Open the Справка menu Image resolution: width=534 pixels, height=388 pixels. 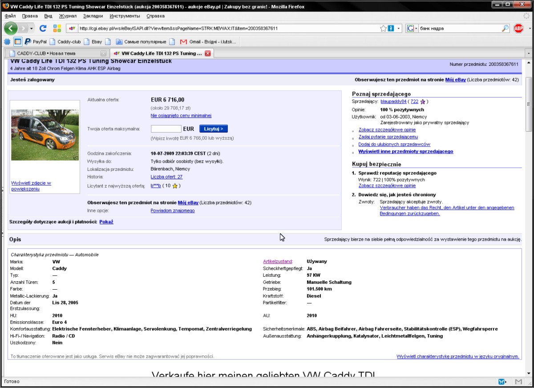pos(155,16)
